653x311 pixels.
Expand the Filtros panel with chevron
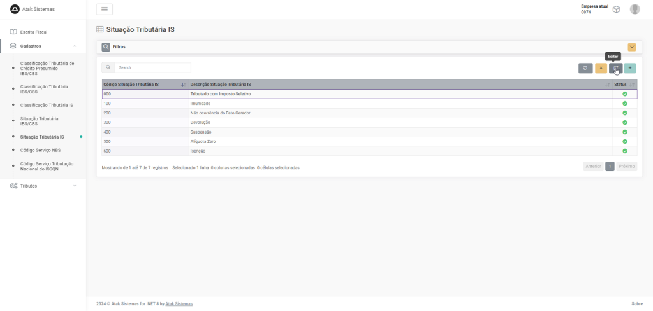pyautogui.click(x=632, y=47)
